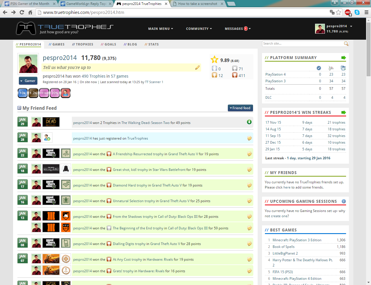Click the page vertical scrollbar thumb

(x=368, y=49)
